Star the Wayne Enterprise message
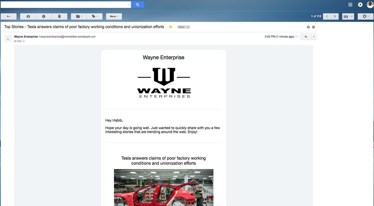Screen dimensions: 374x206 297,37
